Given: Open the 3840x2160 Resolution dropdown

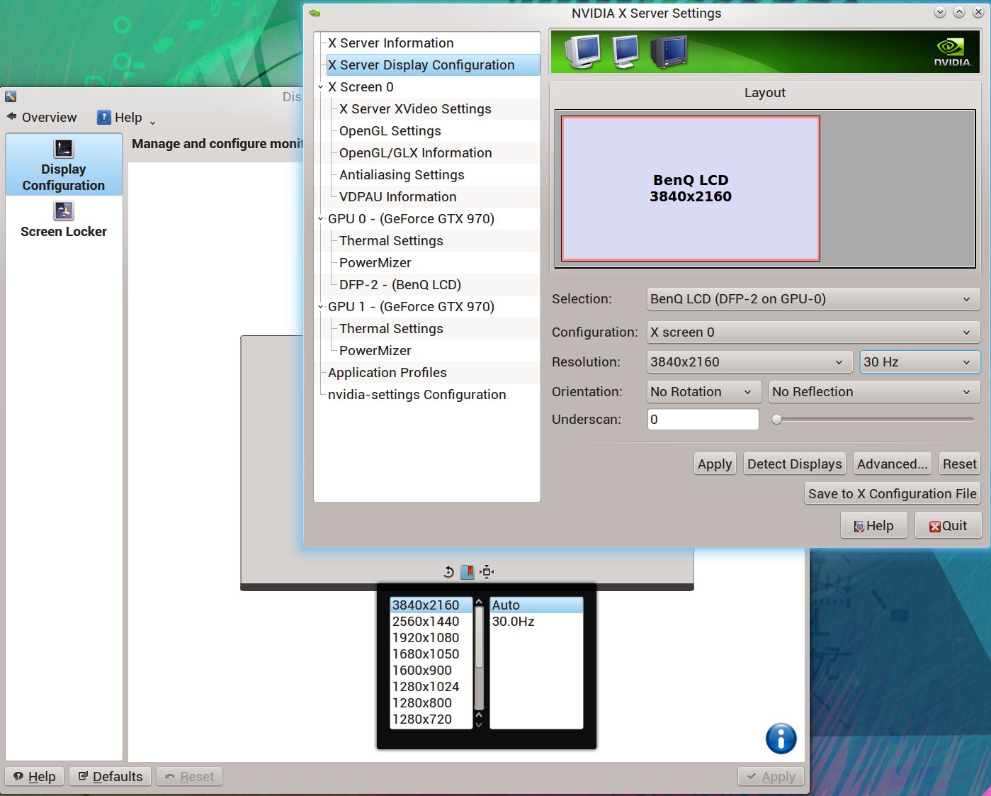Looking at the screenshot, I should coord(749,362).
